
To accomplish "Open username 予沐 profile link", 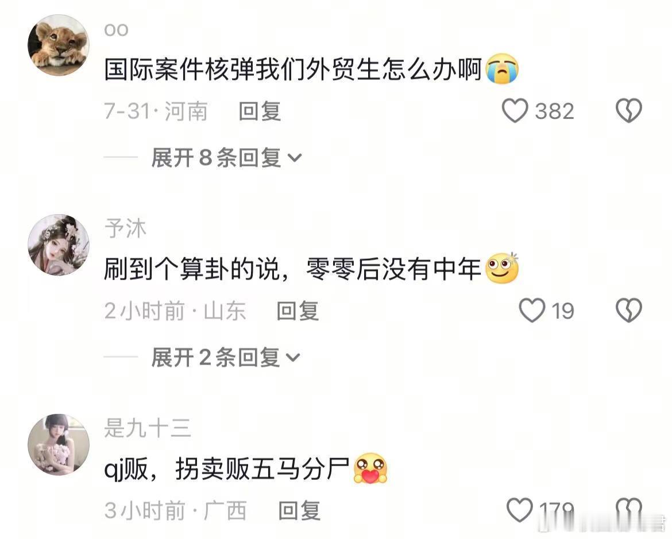I will click(x=125, y=228).
